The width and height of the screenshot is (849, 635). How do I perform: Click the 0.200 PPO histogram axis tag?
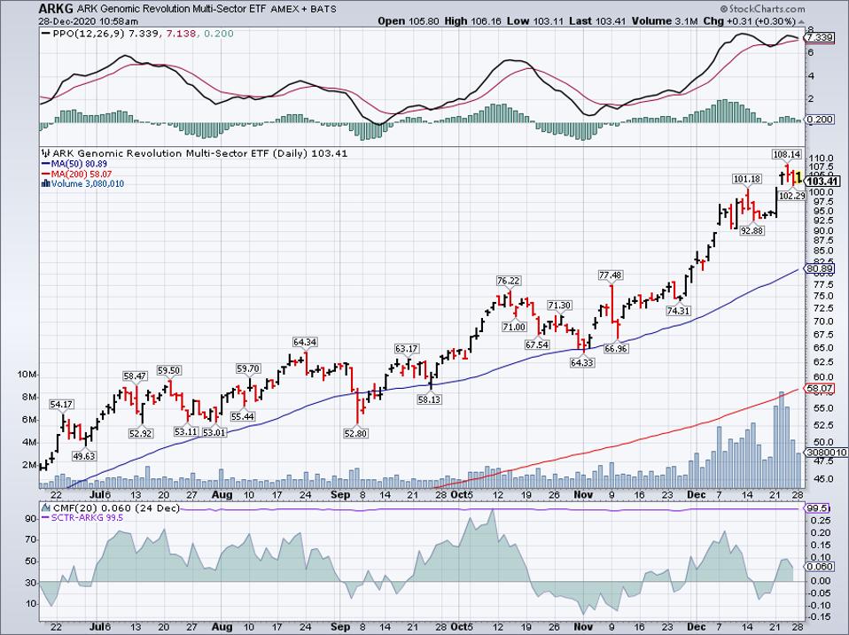(820, 120)
